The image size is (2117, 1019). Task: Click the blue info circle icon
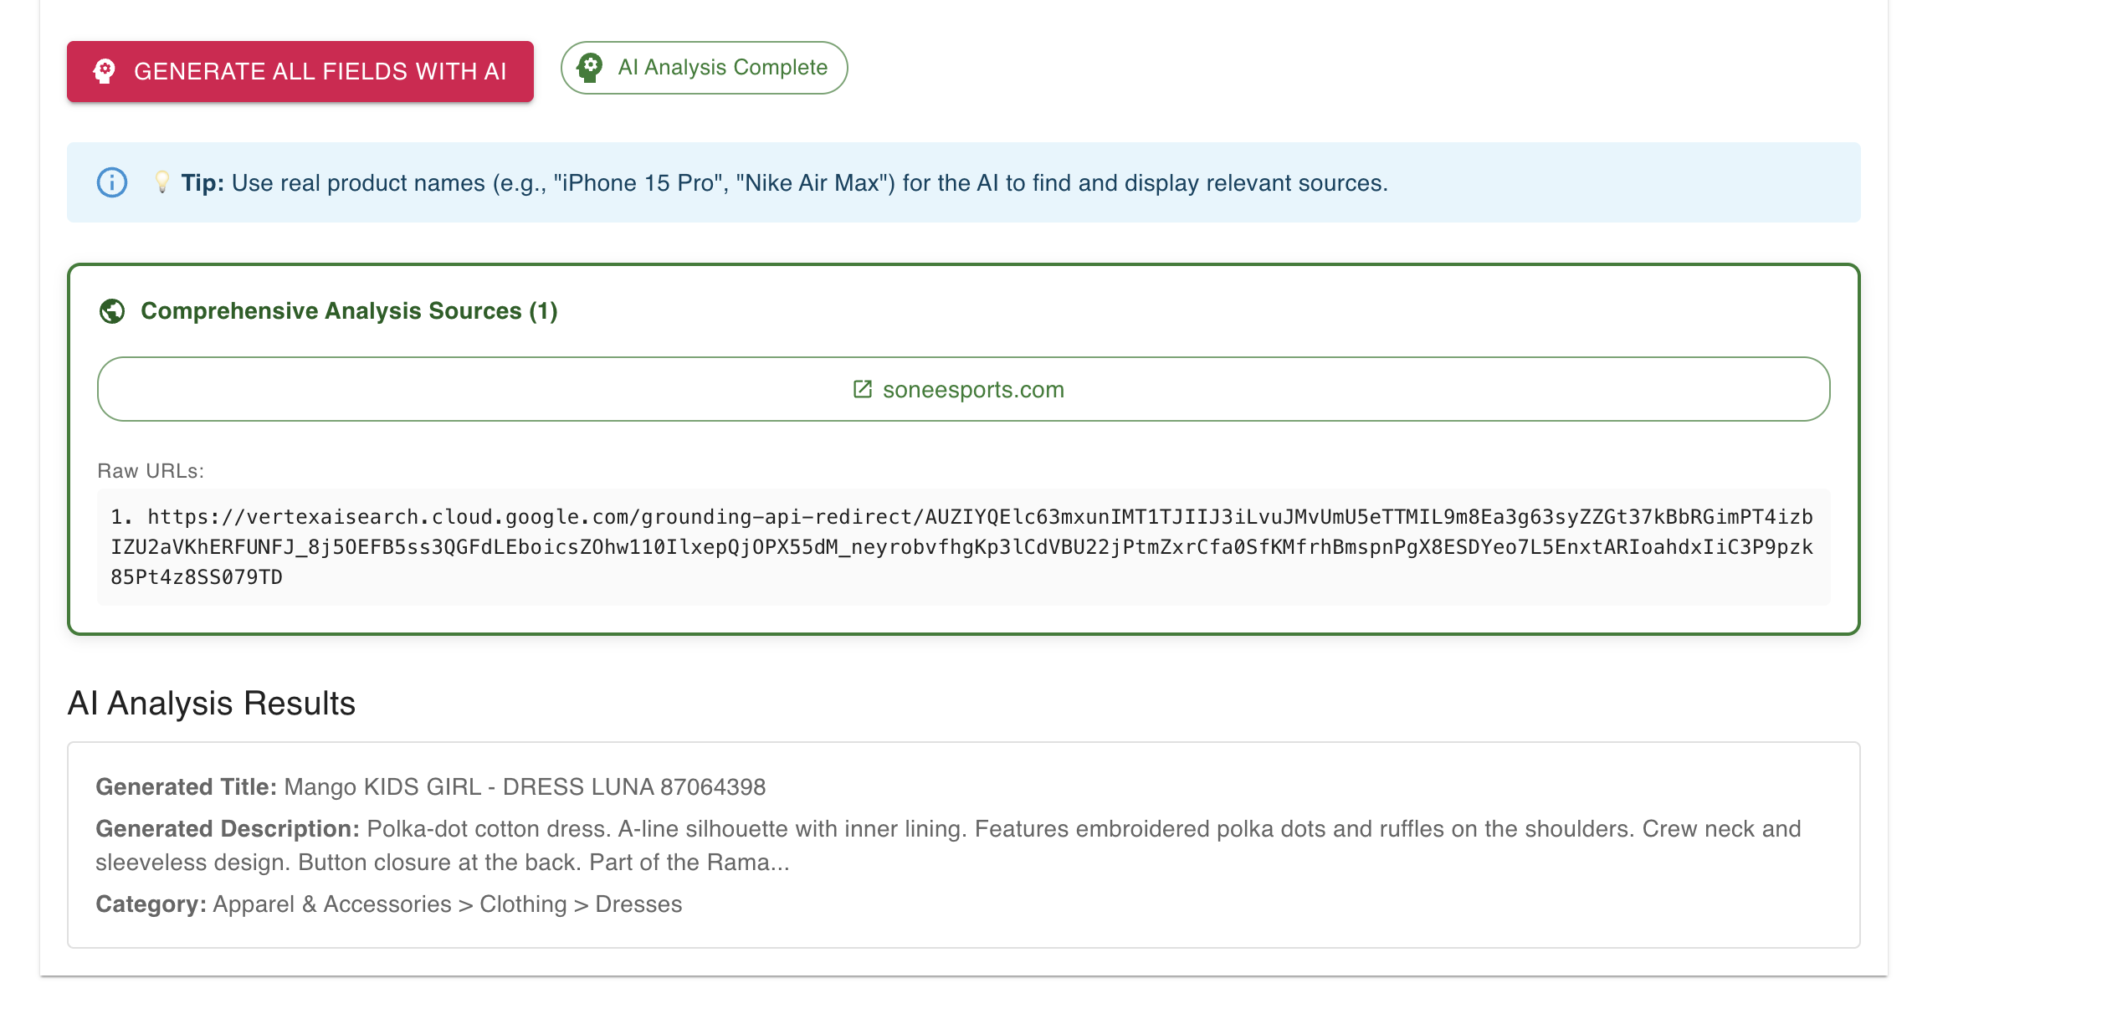click(112, 182)
